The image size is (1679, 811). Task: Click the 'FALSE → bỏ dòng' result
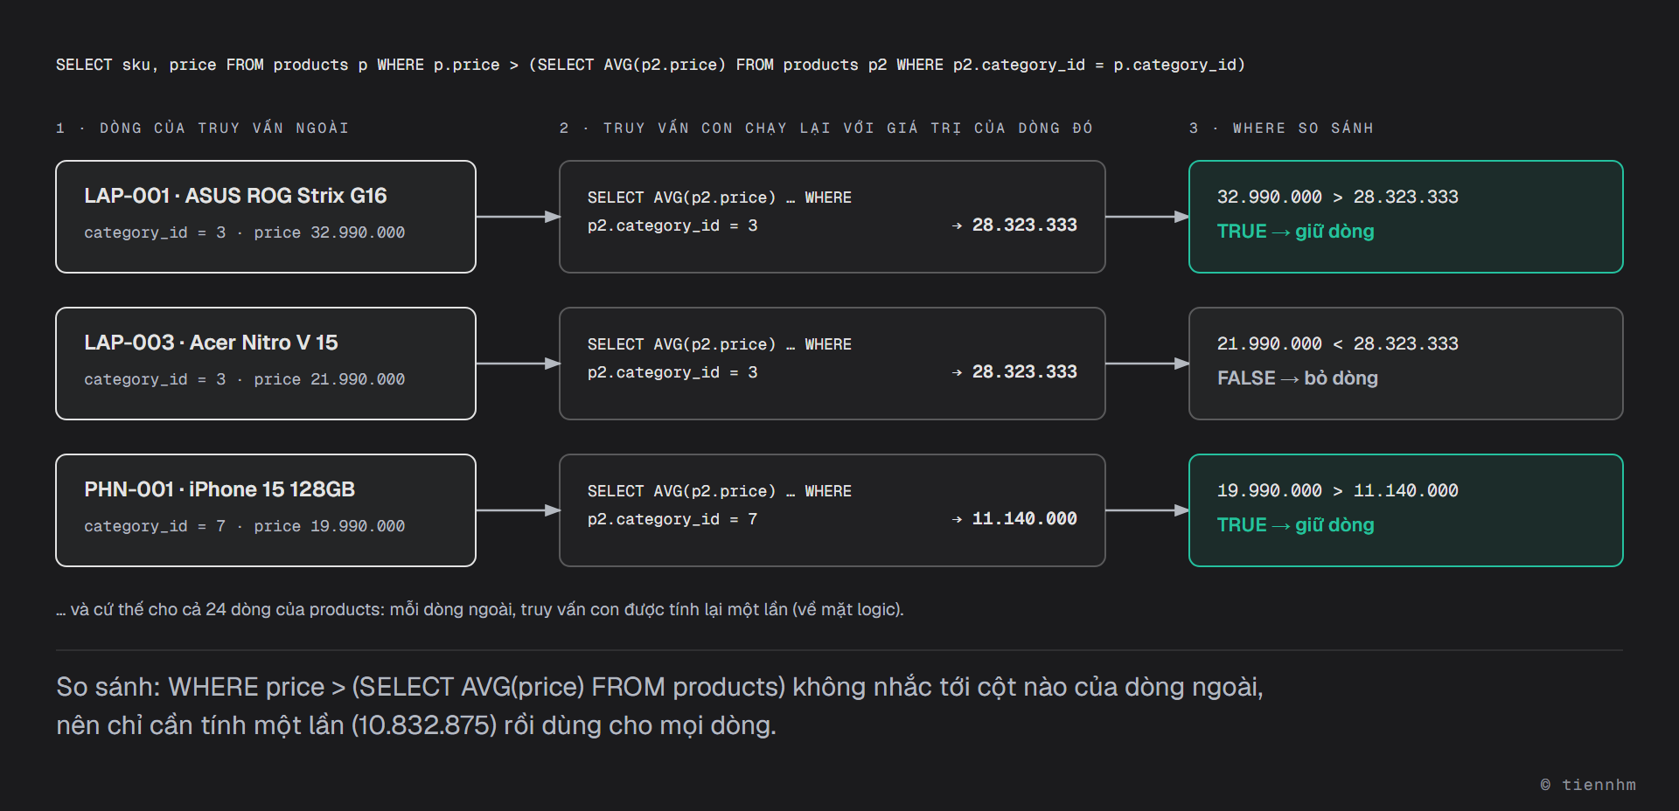pos(1298,378)
